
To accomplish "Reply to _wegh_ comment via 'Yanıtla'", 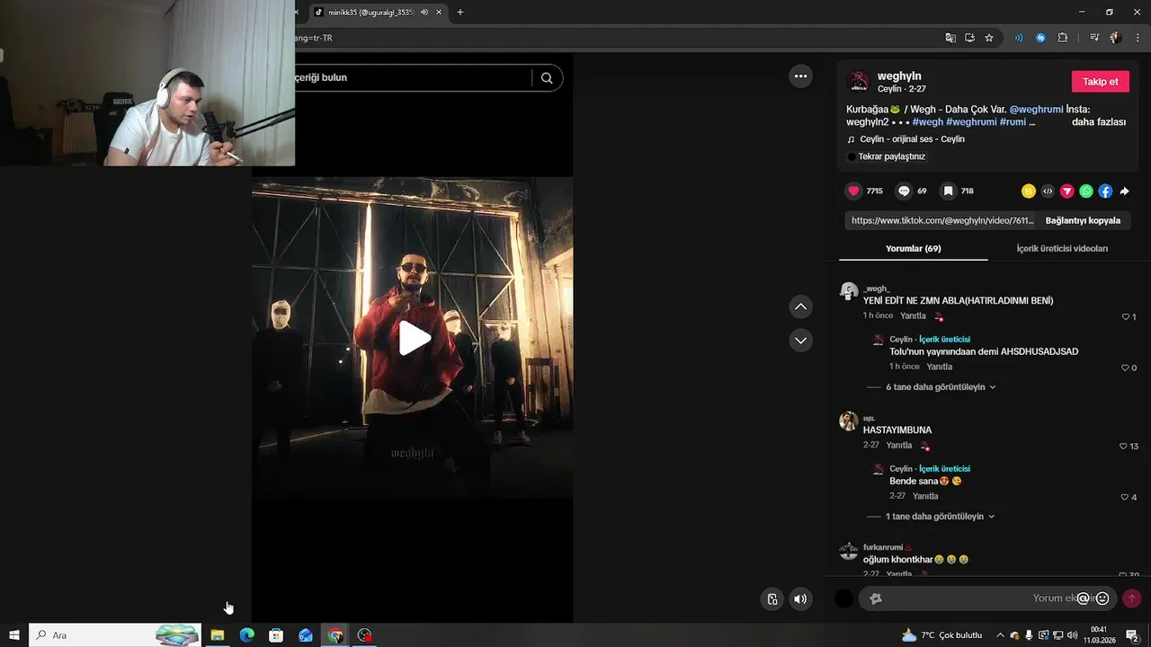I will click(x=913, y=316).
